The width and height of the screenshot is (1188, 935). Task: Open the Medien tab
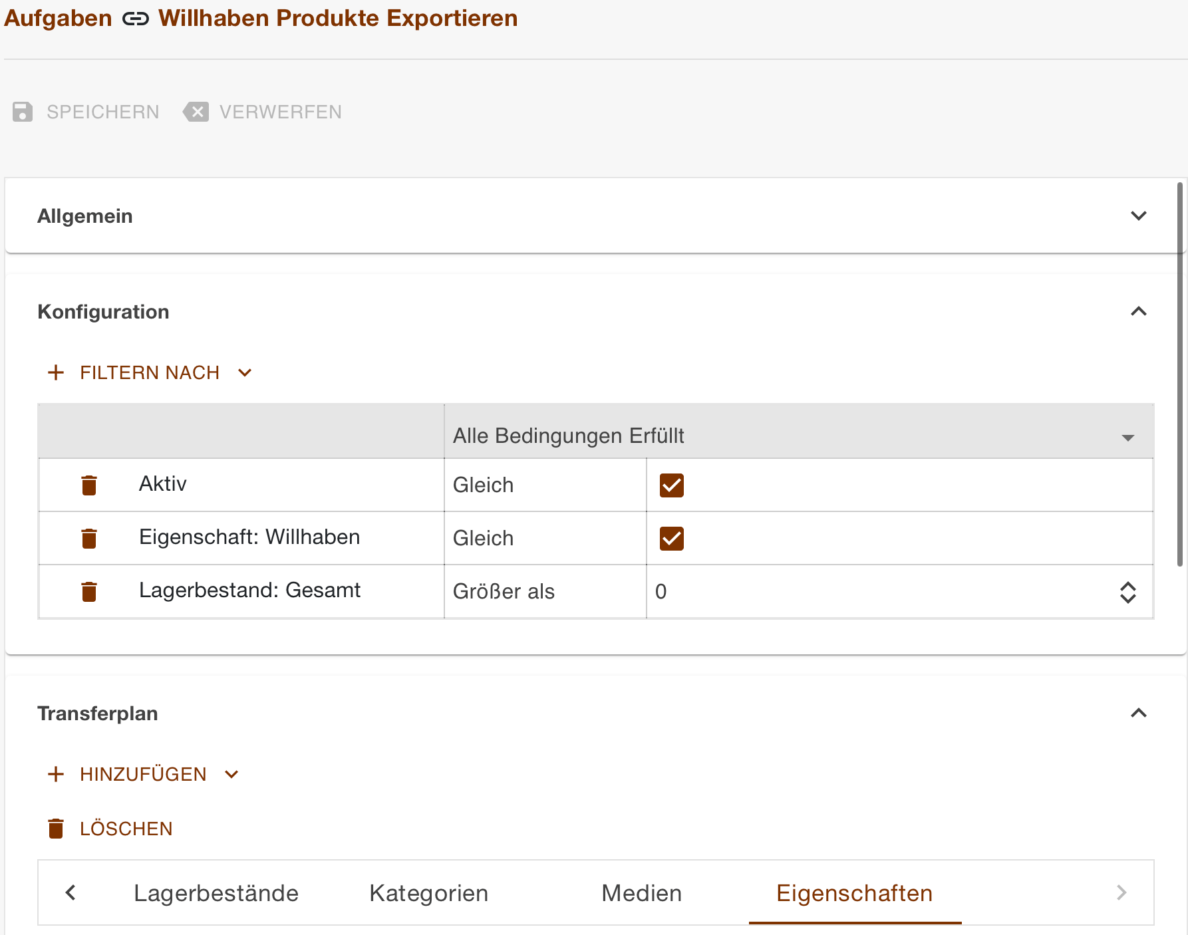(x=641, y=893)
